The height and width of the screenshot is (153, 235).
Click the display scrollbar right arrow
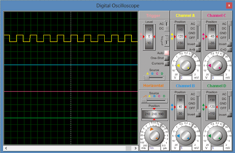135,148
